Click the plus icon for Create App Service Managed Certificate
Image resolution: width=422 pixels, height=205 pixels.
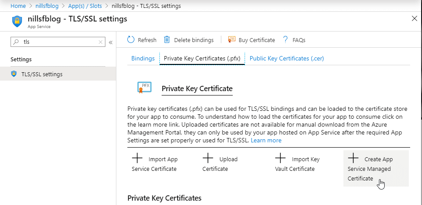click(x=353, y=158)
